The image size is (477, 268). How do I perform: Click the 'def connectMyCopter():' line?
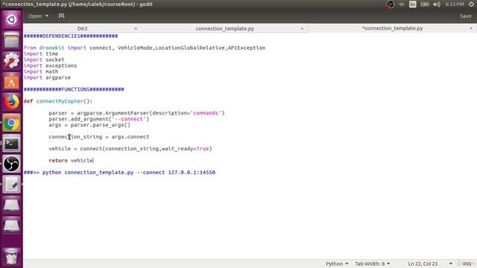pyautogui.click(x=58, y=101)
